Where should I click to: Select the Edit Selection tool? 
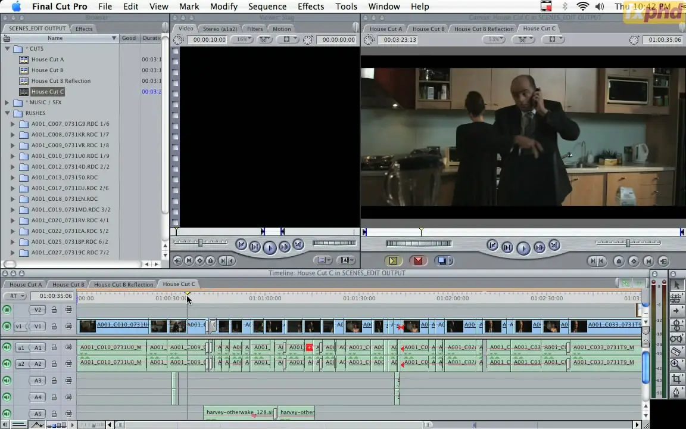point(677,298)
